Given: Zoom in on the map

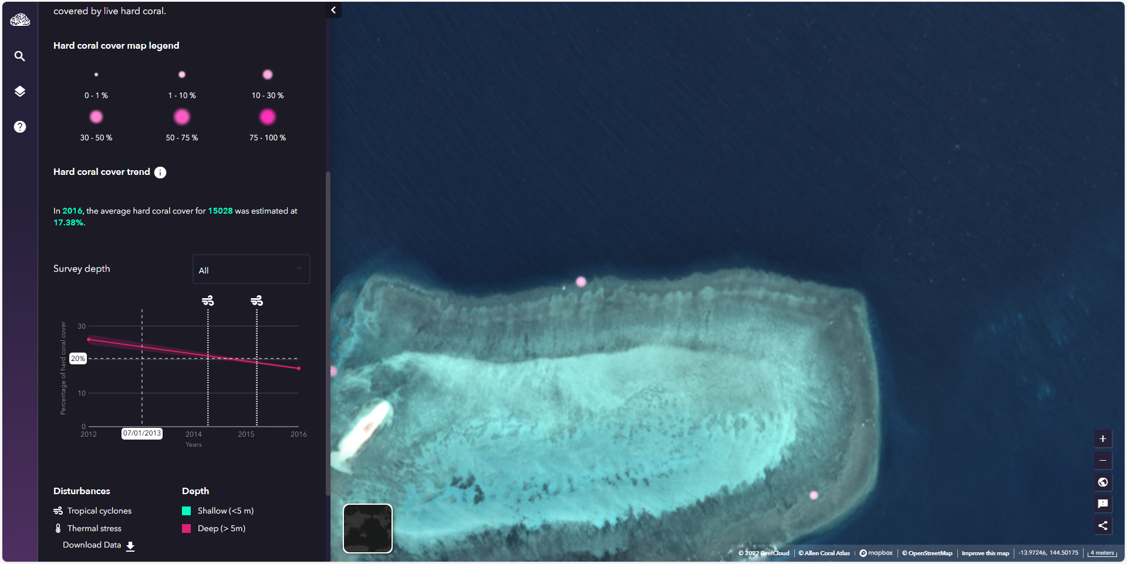Looking at the screenshot, I should point(1102,439).
